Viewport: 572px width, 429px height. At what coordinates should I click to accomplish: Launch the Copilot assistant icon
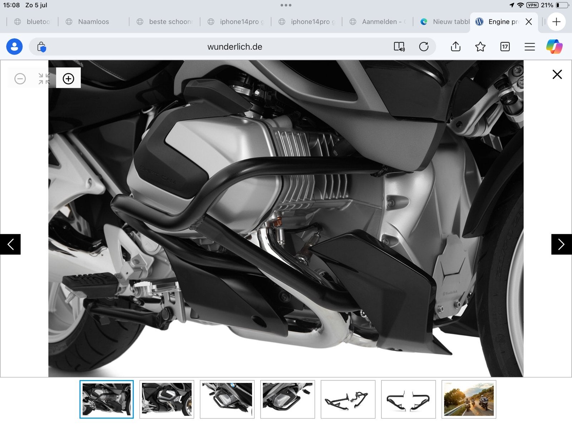point(554,47)
